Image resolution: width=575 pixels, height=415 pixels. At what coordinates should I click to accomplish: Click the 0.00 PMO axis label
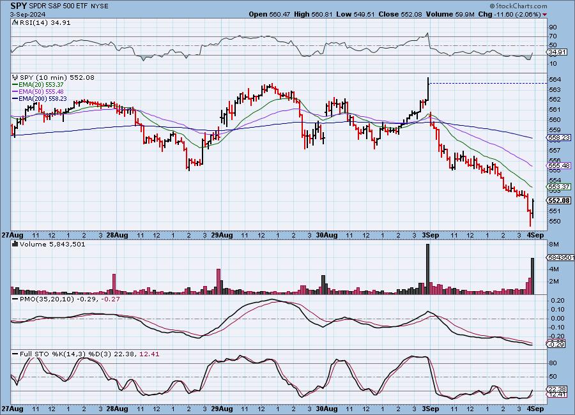tap(558, 319)
